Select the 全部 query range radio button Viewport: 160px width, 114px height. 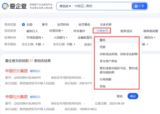pos(24,24)
